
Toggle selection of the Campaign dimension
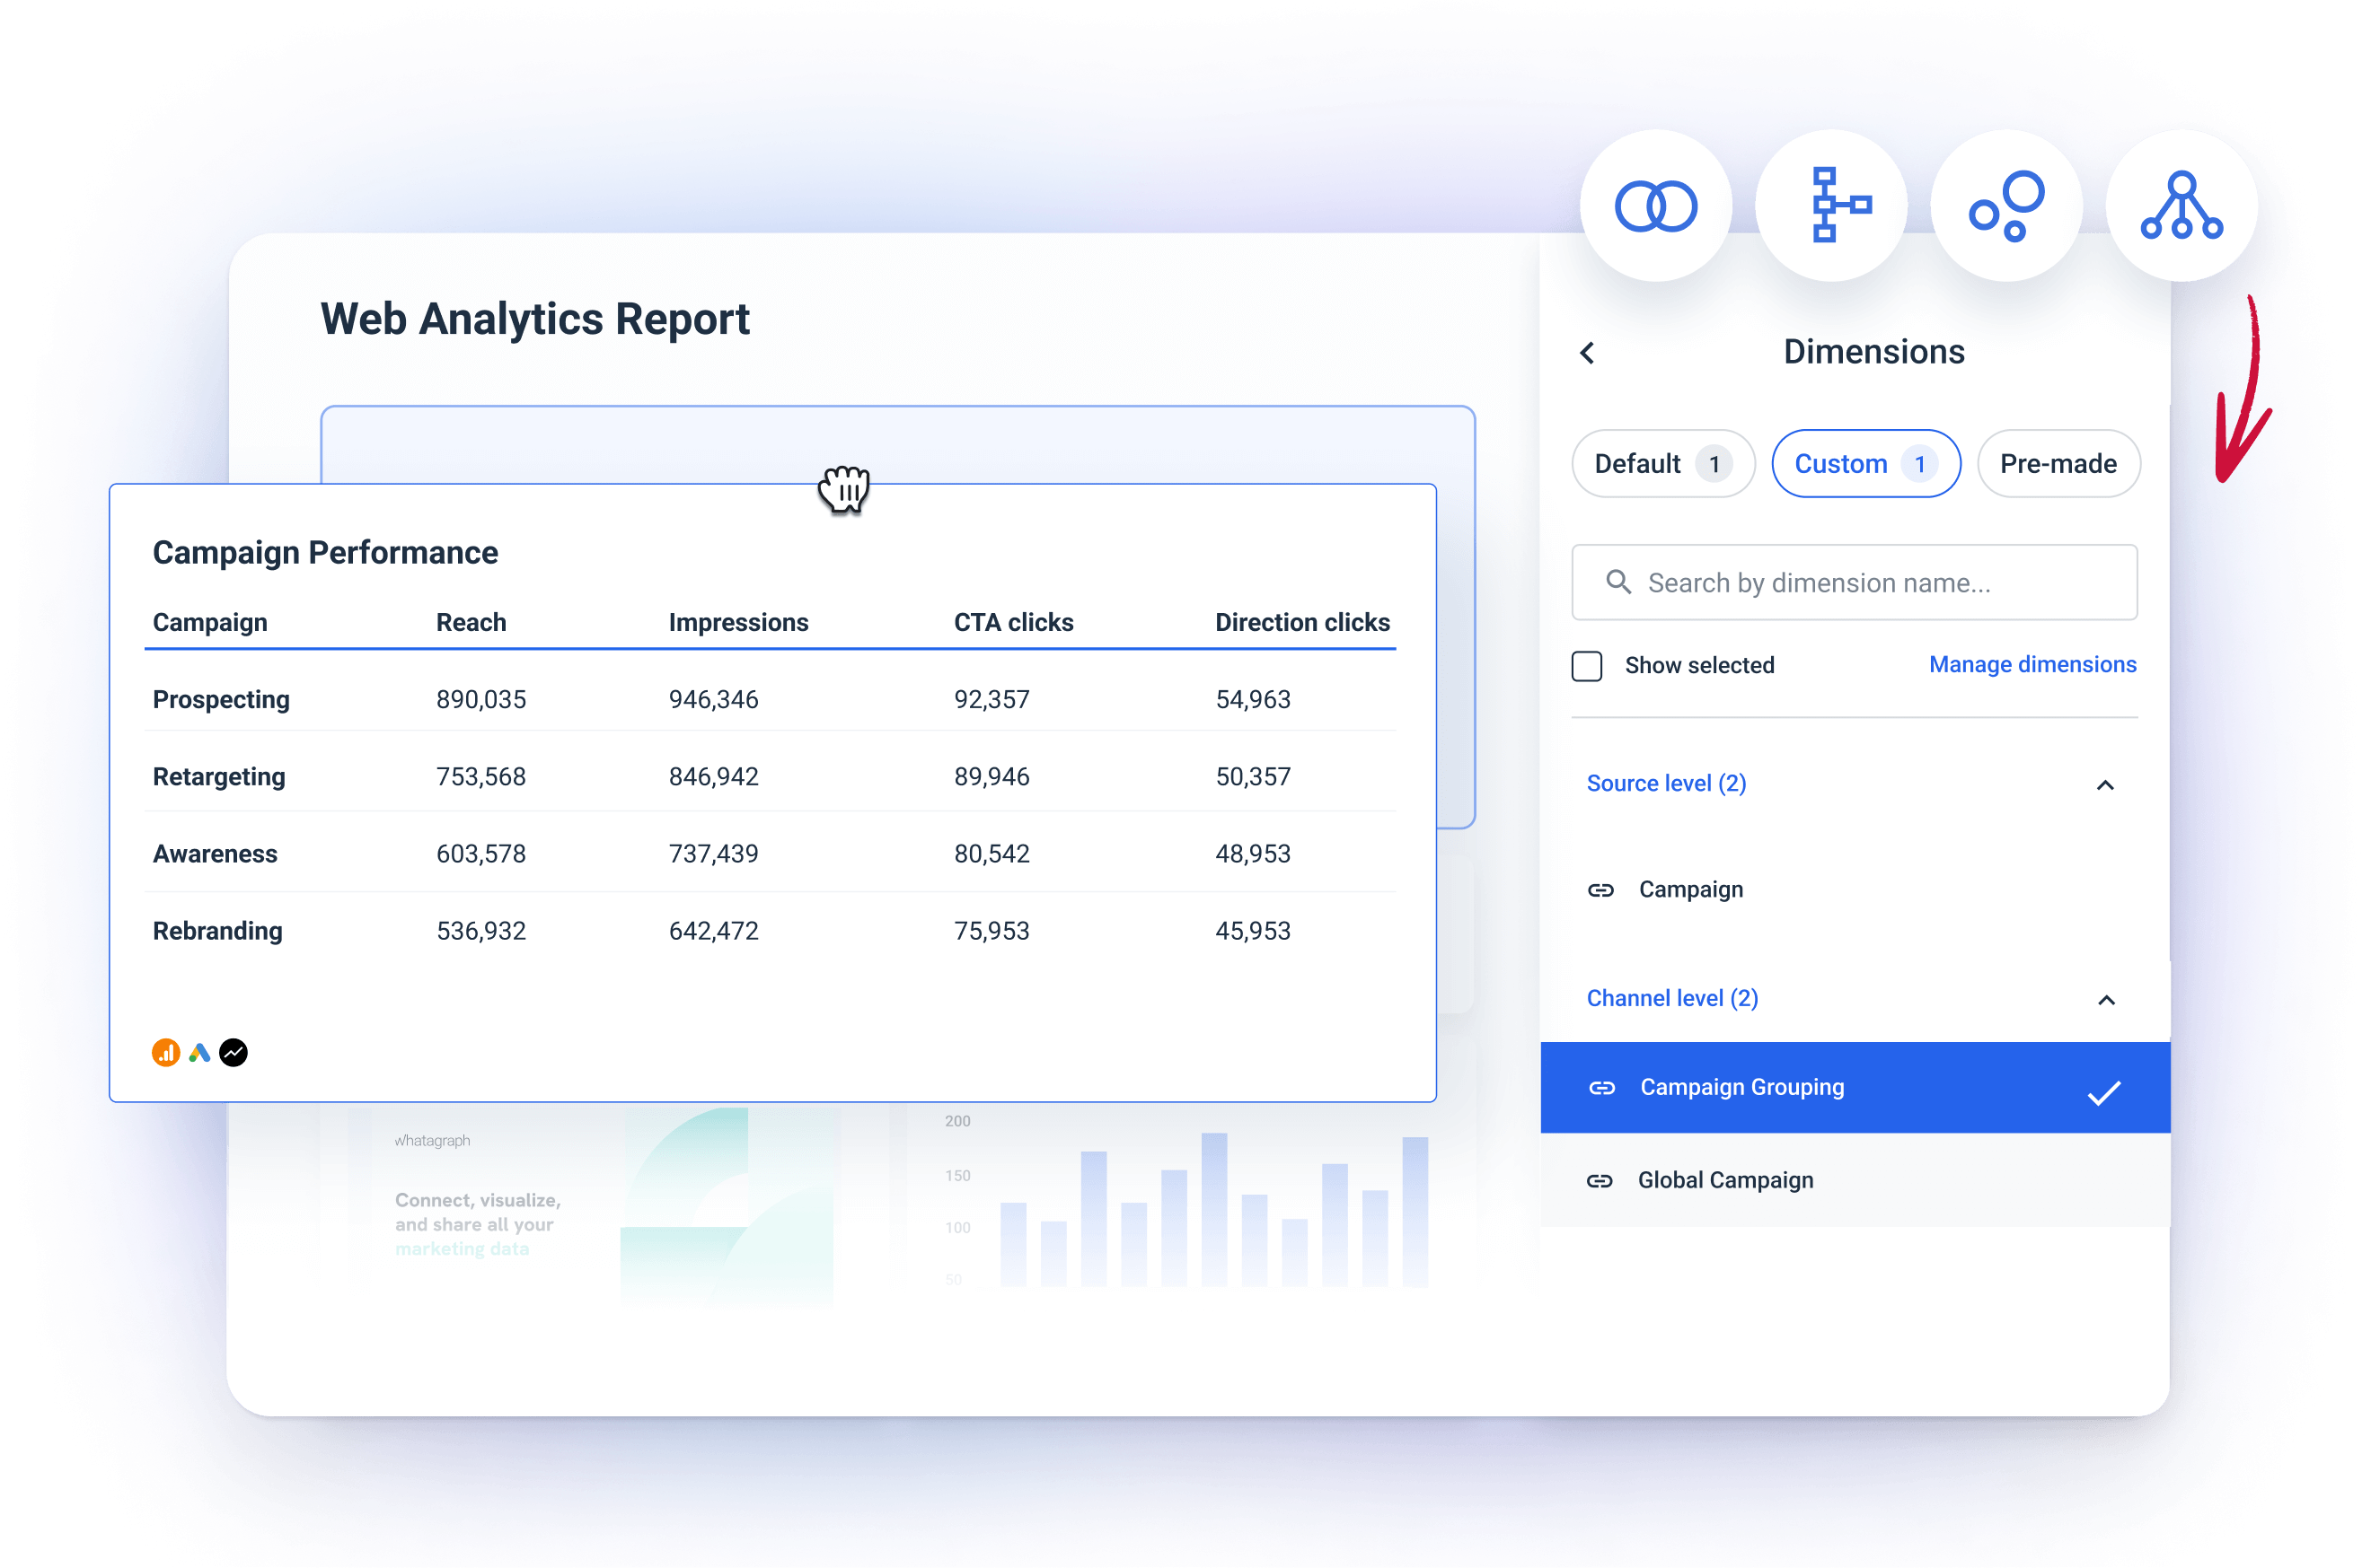(x=1691, y=889)
